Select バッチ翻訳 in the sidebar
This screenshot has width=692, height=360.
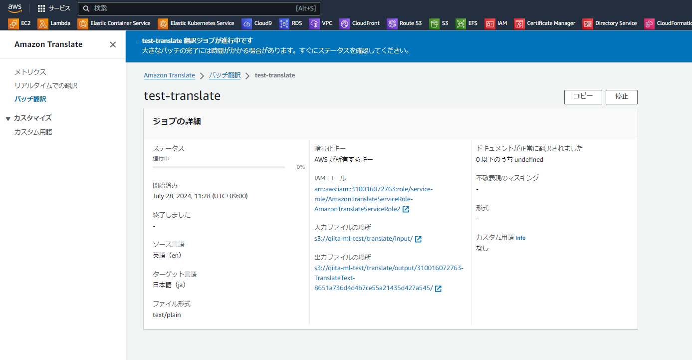30,99
